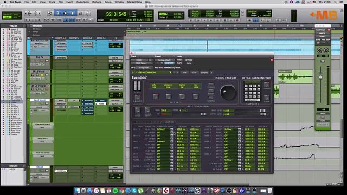This screenshot has width=347, height=195.
Task: Click the Save button next to the preset name
Action: [184, 72]
